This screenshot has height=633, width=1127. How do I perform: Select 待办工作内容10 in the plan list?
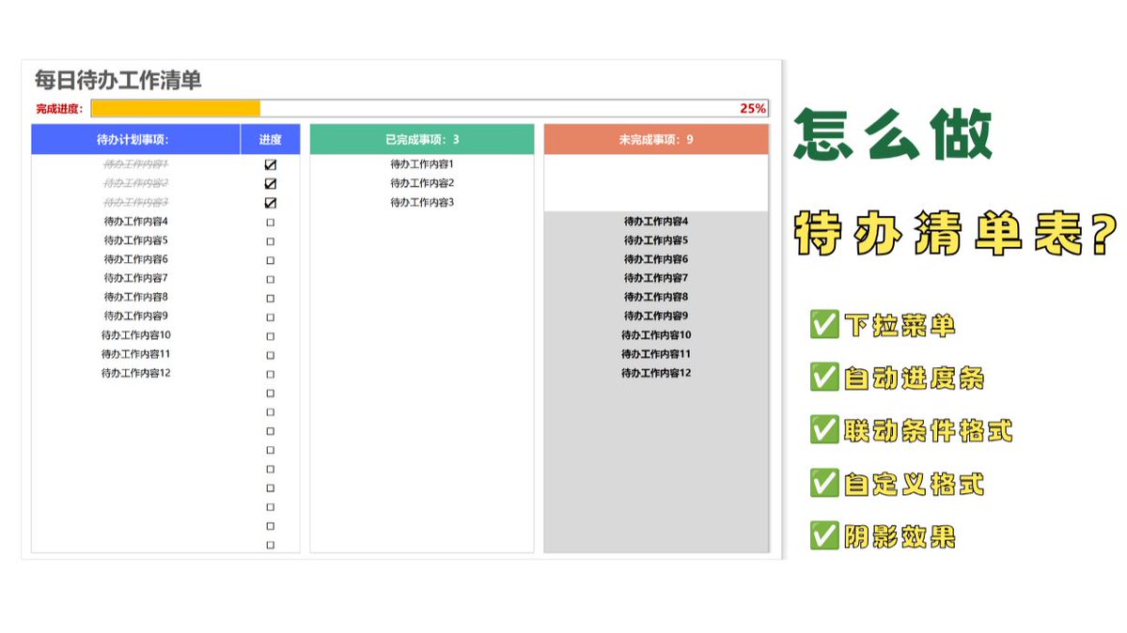pos(136,335)
